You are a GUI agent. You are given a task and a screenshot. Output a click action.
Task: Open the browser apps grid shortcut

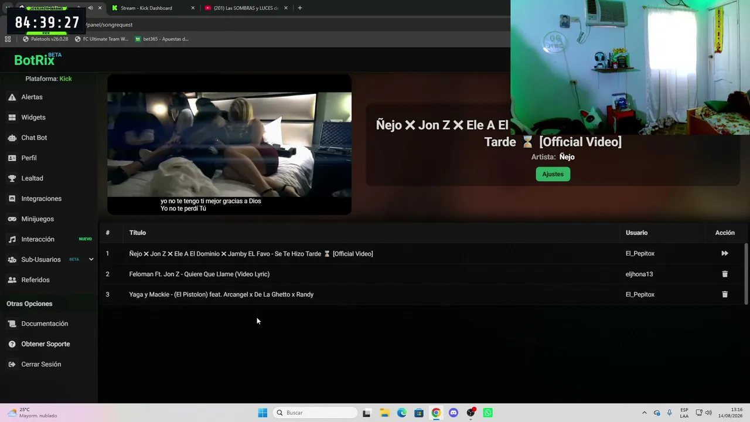pyautogui.click(x=8, y=39)
